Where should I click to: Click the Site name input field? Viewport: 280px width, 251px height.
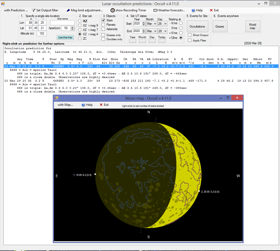(x=62, y=23)
